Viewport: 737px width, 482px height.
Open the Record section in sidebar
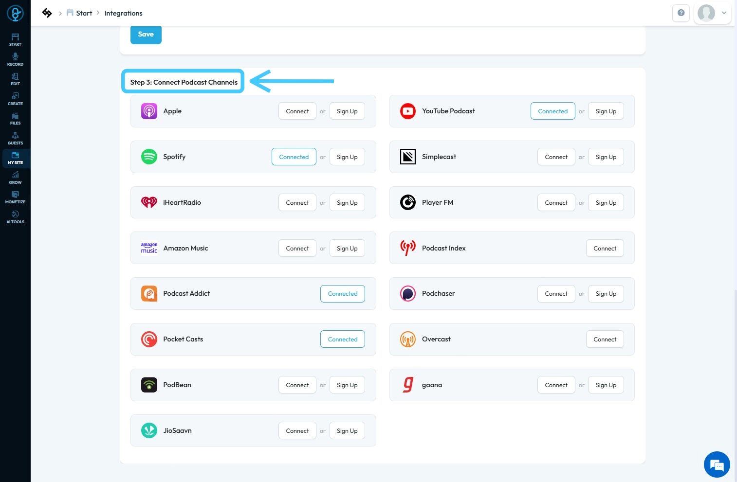click(15, 59)
